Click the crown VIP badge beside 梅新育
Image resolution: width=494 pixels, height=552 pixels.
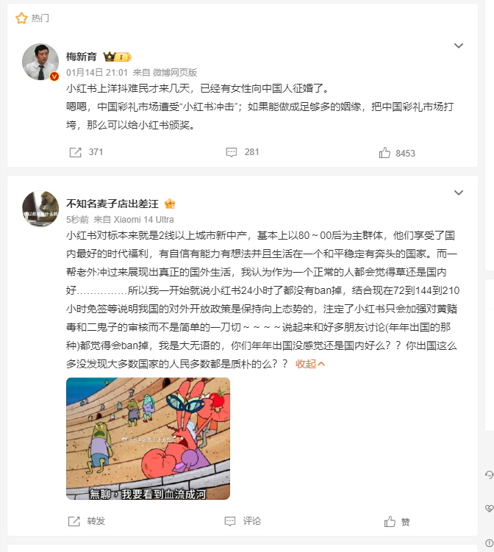coord(117,57)
